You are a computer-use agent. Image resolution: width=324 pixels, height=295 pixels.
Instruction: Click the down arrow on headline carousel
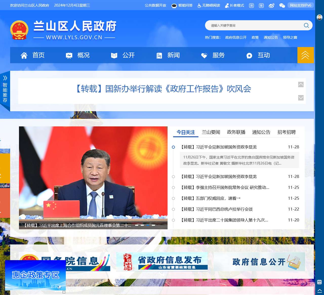click(301, 98)
